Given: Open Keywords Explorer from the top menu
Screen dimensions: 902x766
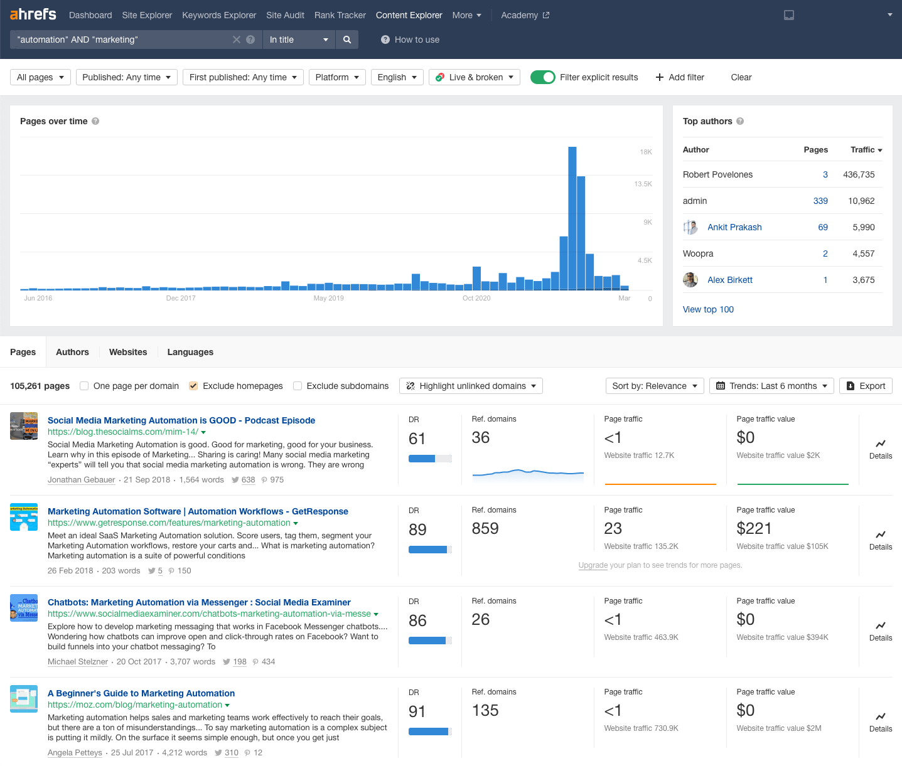Looking at the screenshot, I should (218, 15).
